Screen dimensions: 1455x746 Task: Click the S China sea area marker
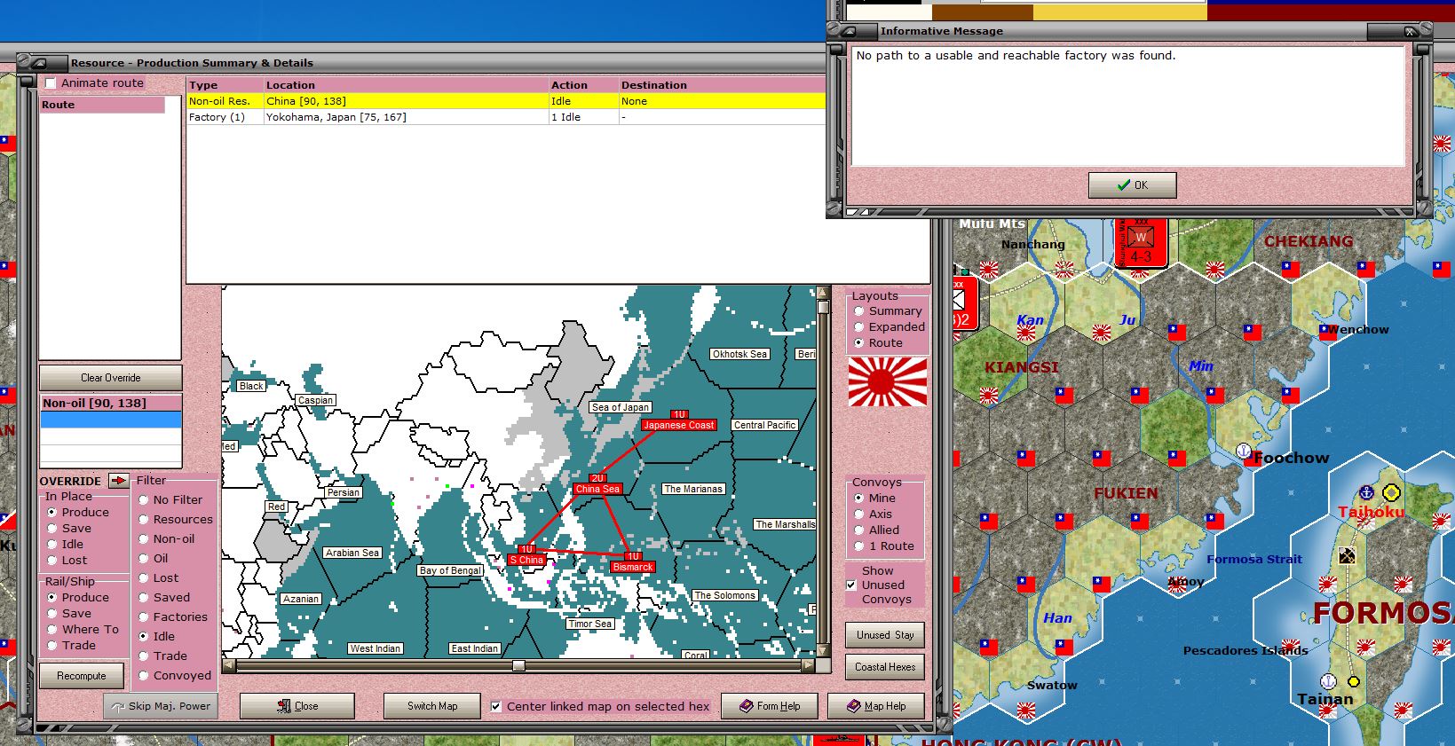tap(526, 560)
